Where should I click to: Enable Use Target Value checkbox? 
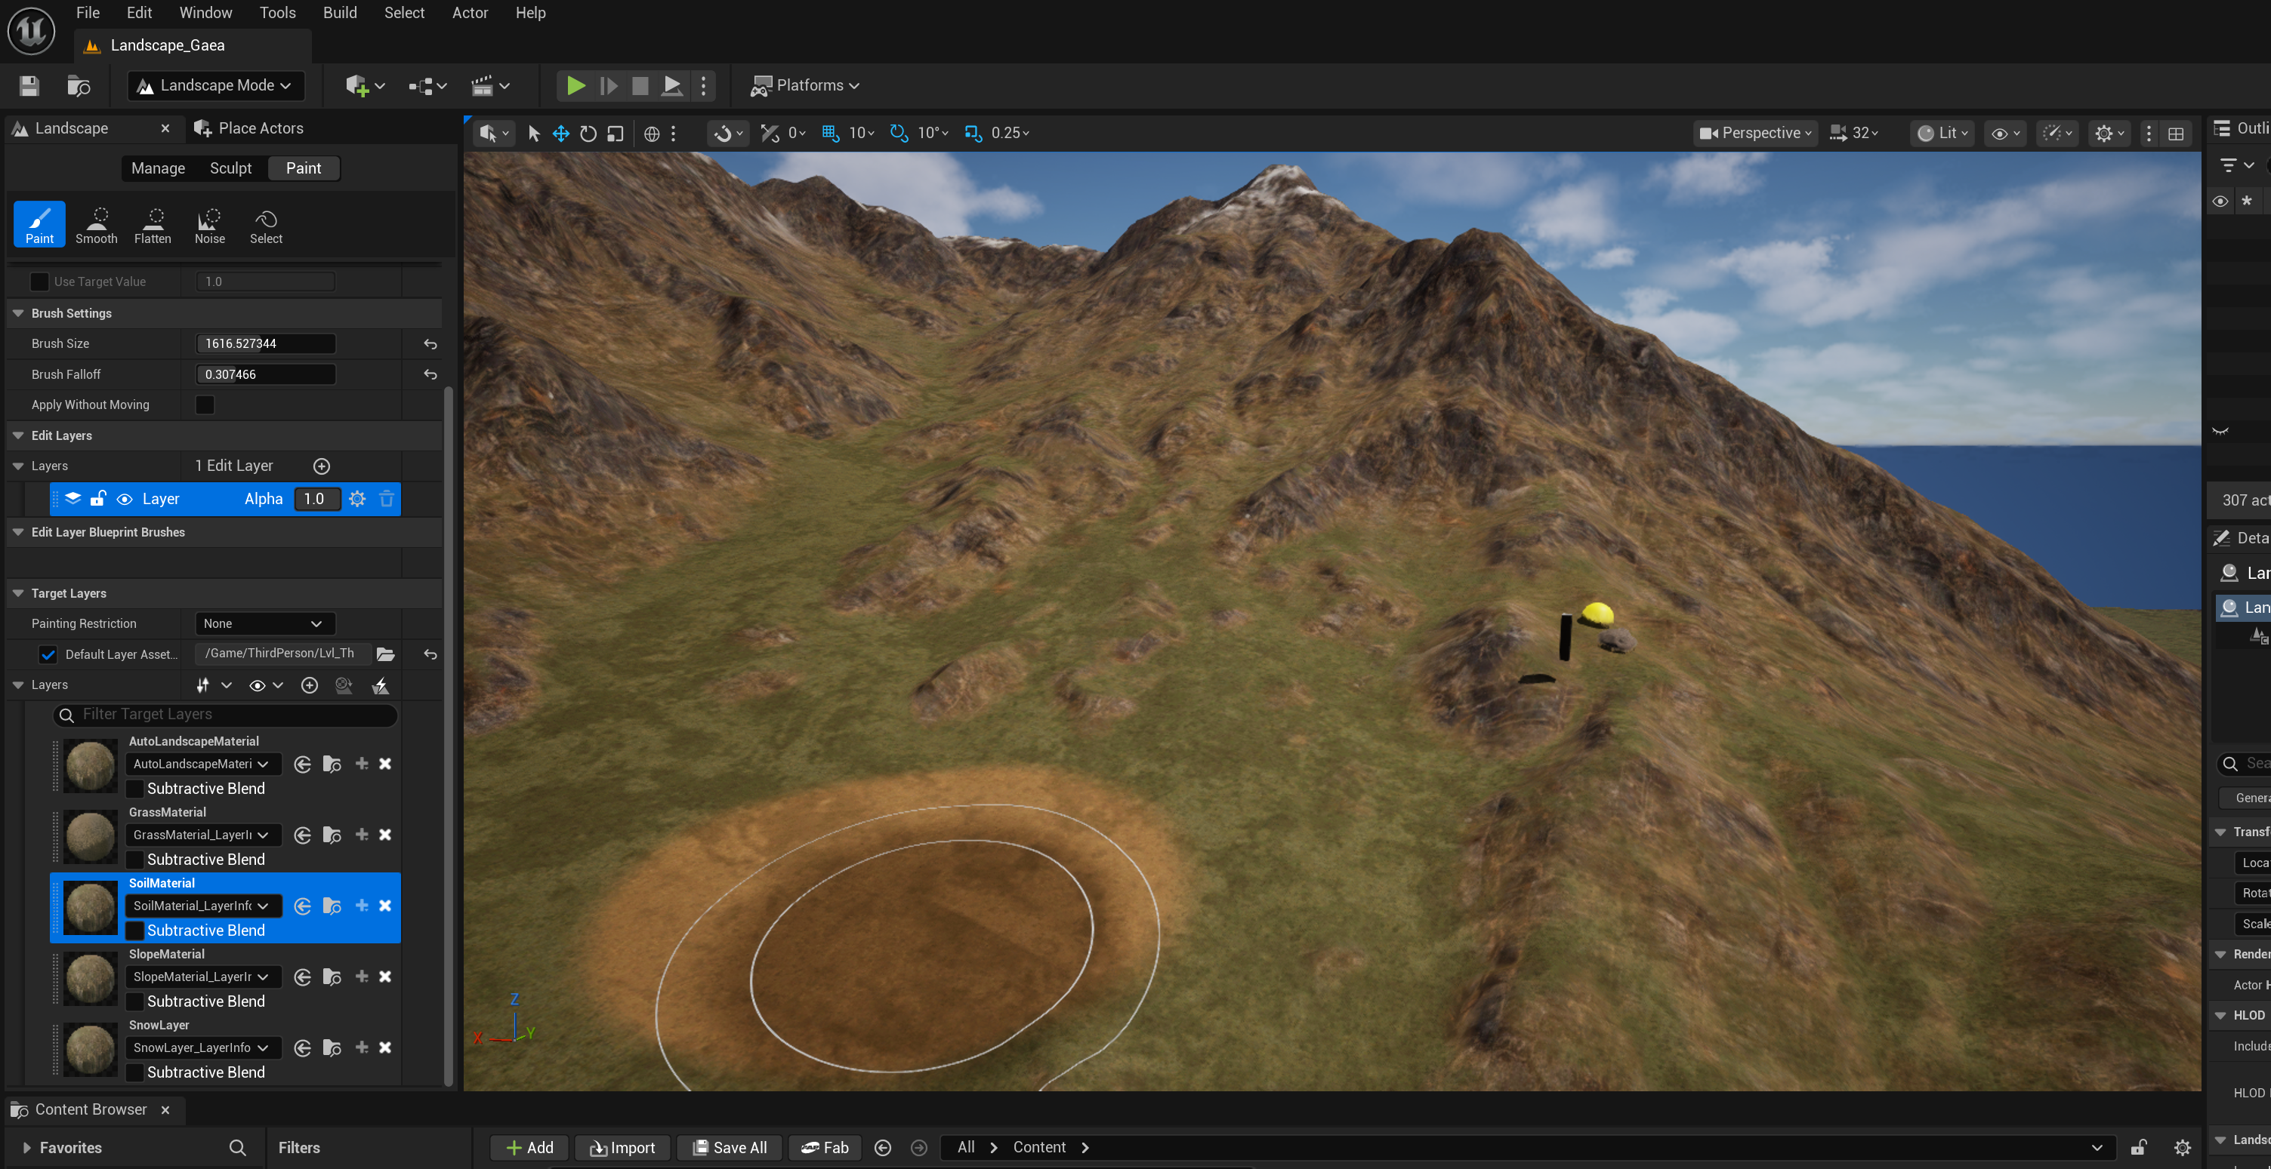pyautogui.click(x=39, y=282)
